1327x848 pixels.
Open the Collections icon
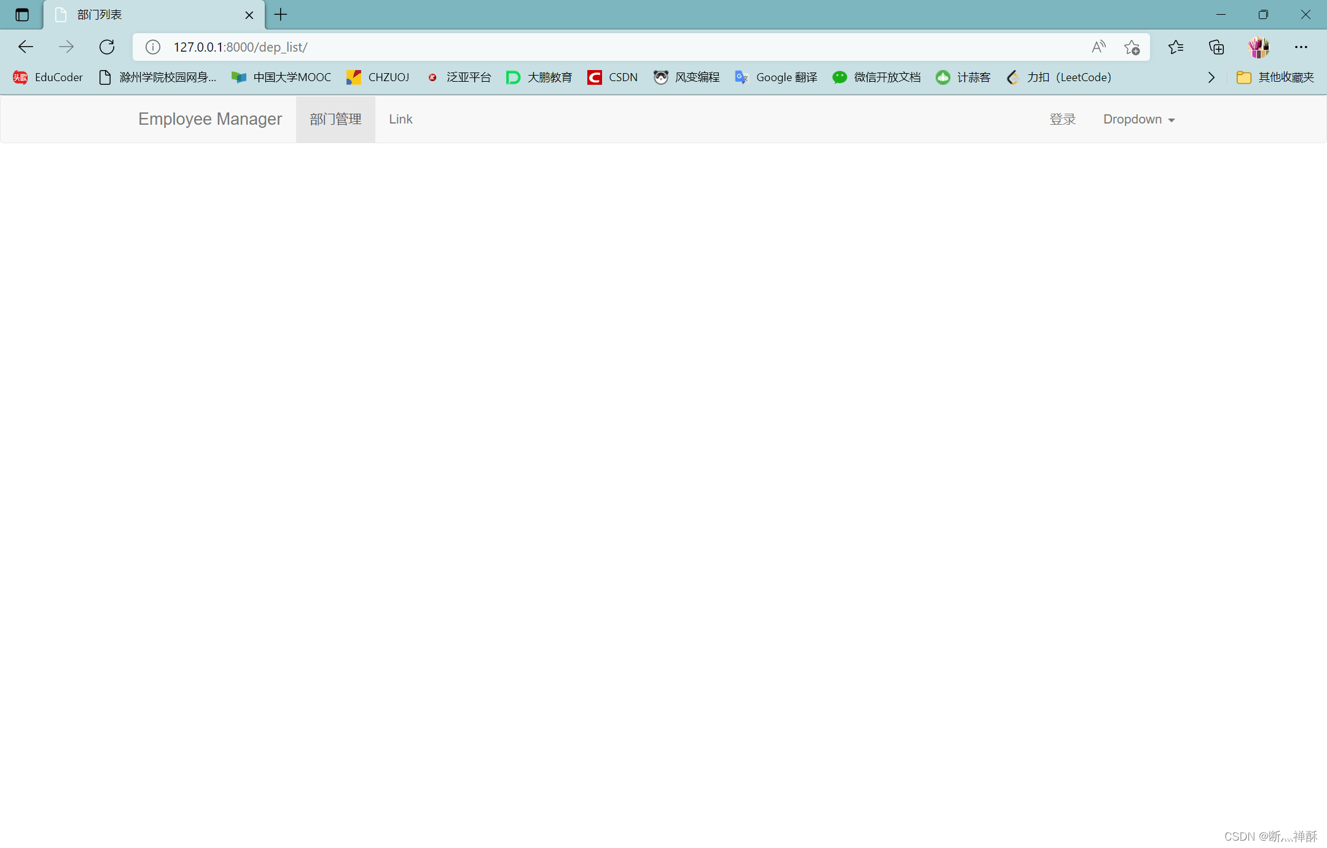[x=1216, y=47]
